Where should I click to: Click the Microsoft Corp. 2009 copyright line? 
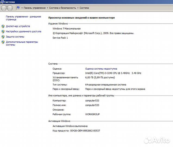(x=93, y=33)
